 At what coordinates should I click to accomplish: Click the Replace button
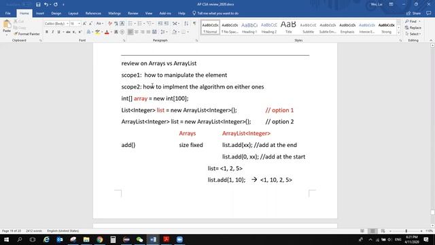pyautogui.click(x=413, y=28)
